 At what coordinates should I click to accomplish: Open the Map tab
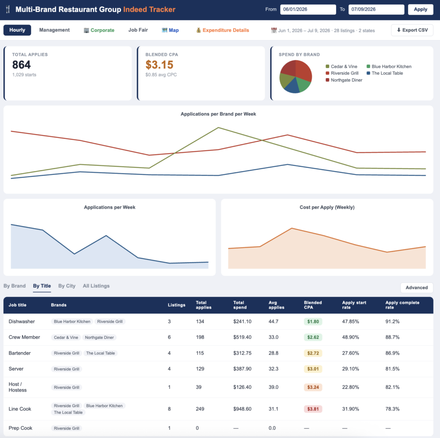(170, 30)
